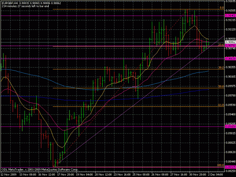The width and height of the screenshot is (236, 177).
Task: Click price axis value 0.91315
Action: coord(231,20)
